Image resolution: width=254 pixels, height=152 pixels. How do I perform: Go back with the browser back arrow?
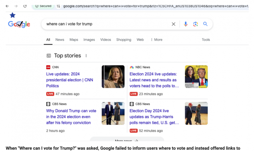tap(7, 6)
